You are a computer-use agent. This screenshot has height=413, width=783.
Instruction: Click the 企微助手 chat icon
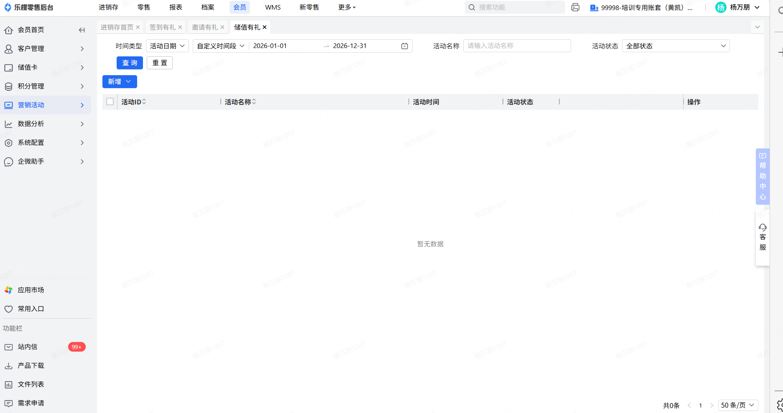coord(8,161)
